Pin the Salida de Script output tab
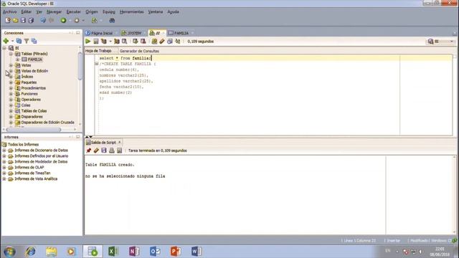Screen dimensions: 459x258 pyautogui.click(x=89, y=150)
